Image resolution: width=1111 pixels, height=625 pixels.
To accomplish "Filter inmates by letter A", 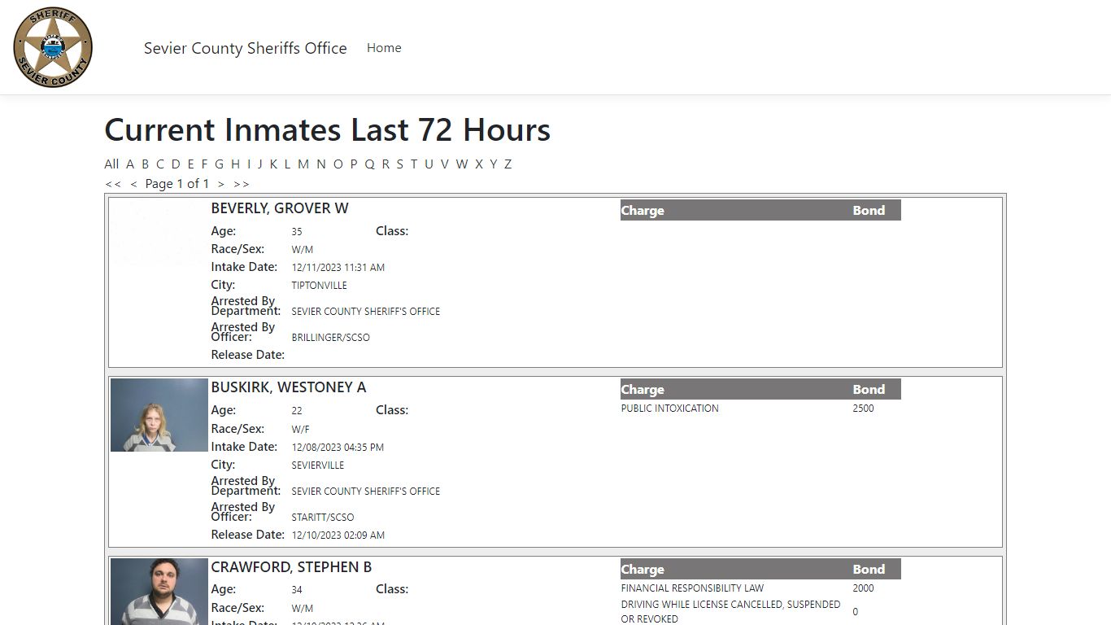I will (130, 164).
